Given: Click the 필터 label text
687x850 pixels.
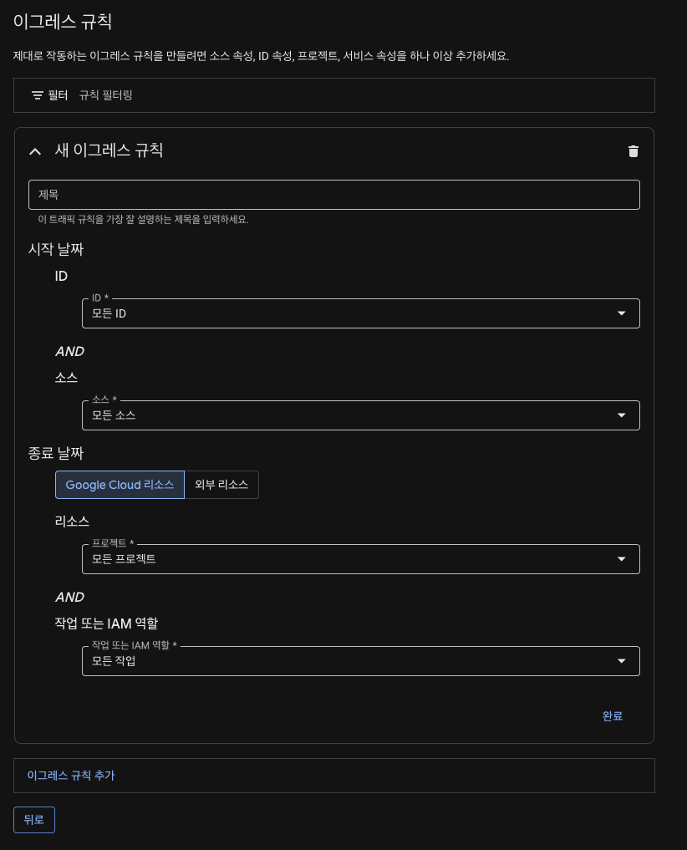Looking at the screenshot, I should point(58,95).
